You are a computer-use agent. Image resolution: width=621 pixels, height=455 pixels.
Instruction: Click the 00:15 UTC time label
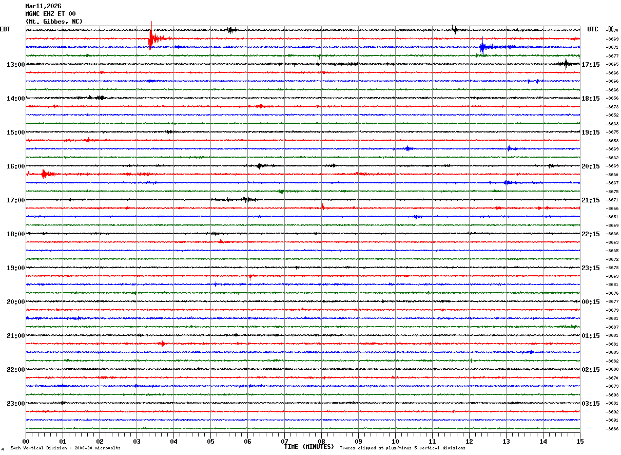click(591, 302)
